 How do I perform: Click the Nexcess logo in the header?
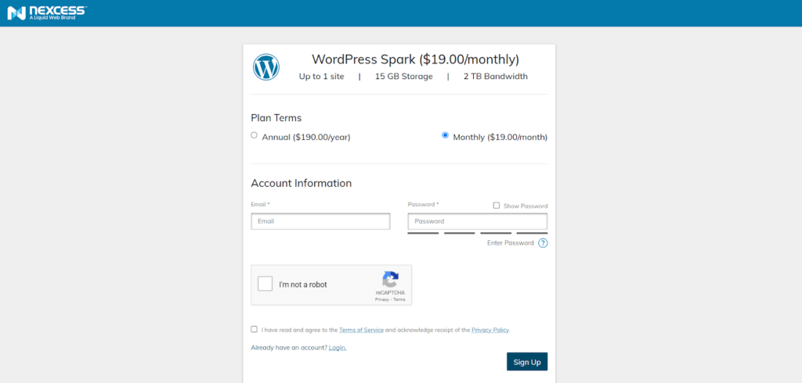47,13
